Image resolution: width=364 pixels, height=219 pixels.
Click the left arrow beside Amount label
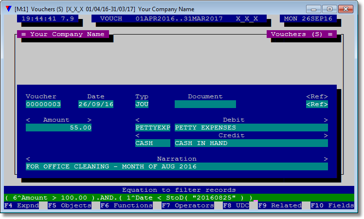tap(28, 120)
